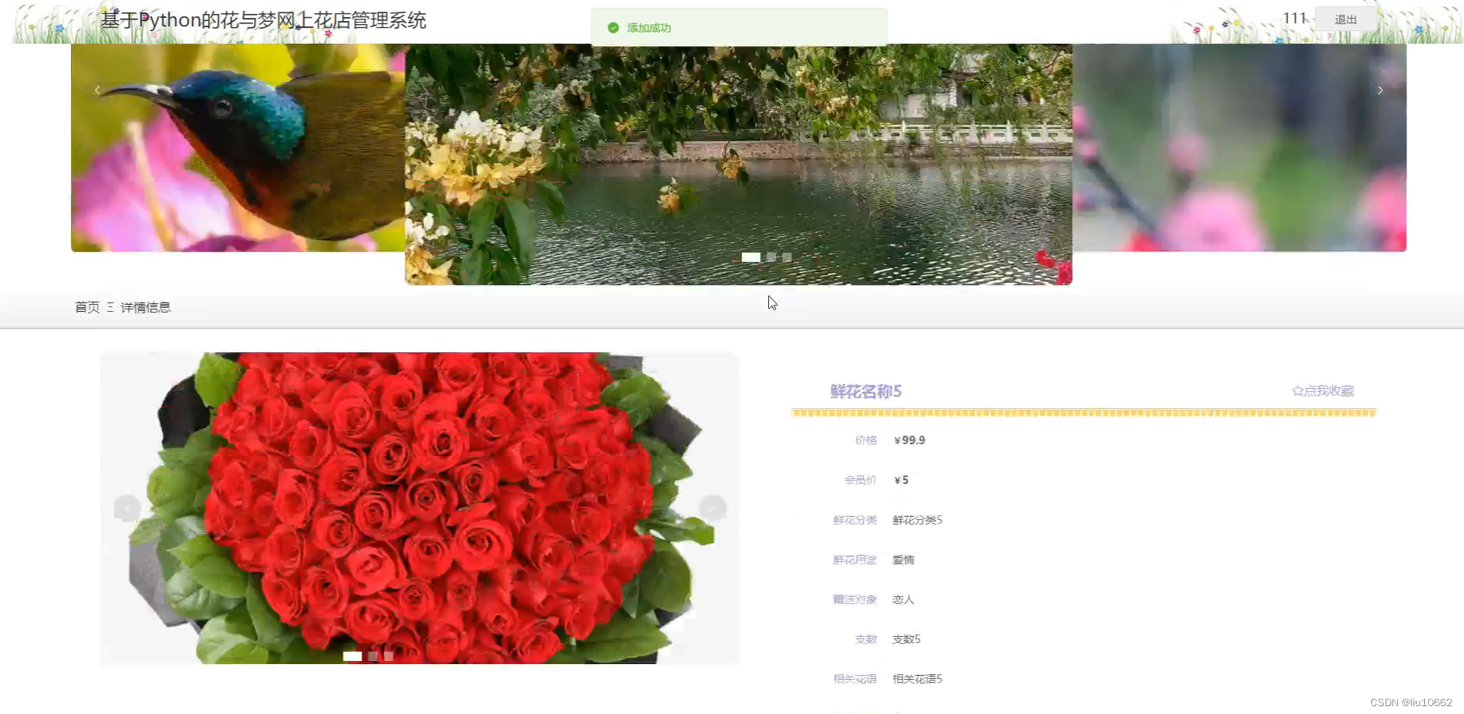The height and width of the screenshot is (714, 1464).
Task: Click the 详情信息 breadcrumb item
Action: (146, 306)
